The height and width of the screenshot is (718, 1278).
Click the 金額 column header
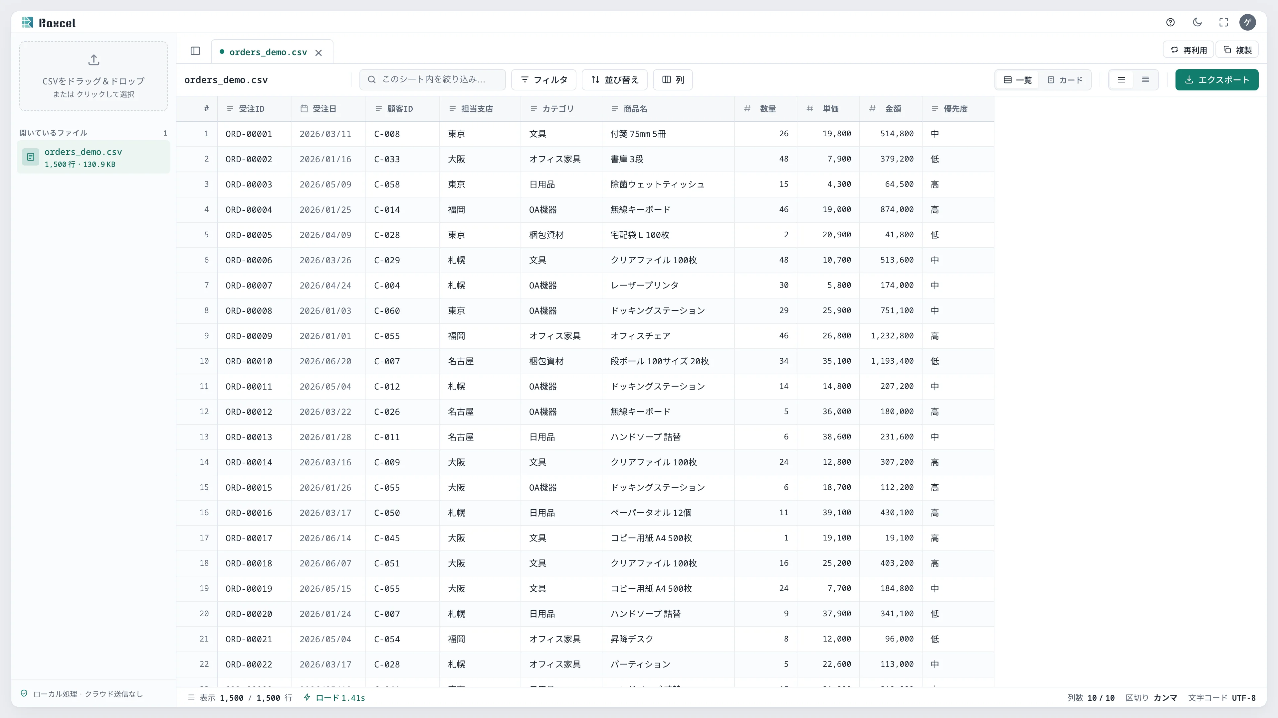(891, 108)
